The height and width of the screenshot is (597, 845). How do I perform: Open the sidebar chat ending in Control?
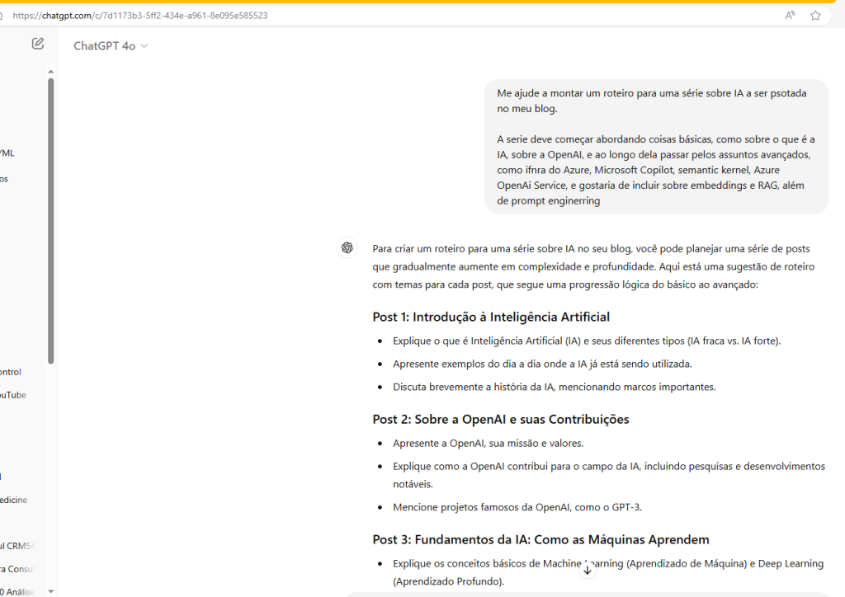(11, 371)
